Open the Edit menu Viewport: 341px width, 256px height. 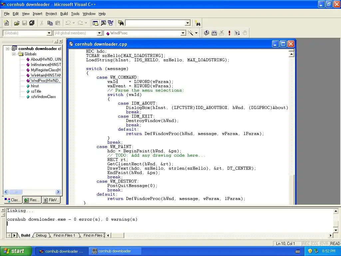[16, 14]
